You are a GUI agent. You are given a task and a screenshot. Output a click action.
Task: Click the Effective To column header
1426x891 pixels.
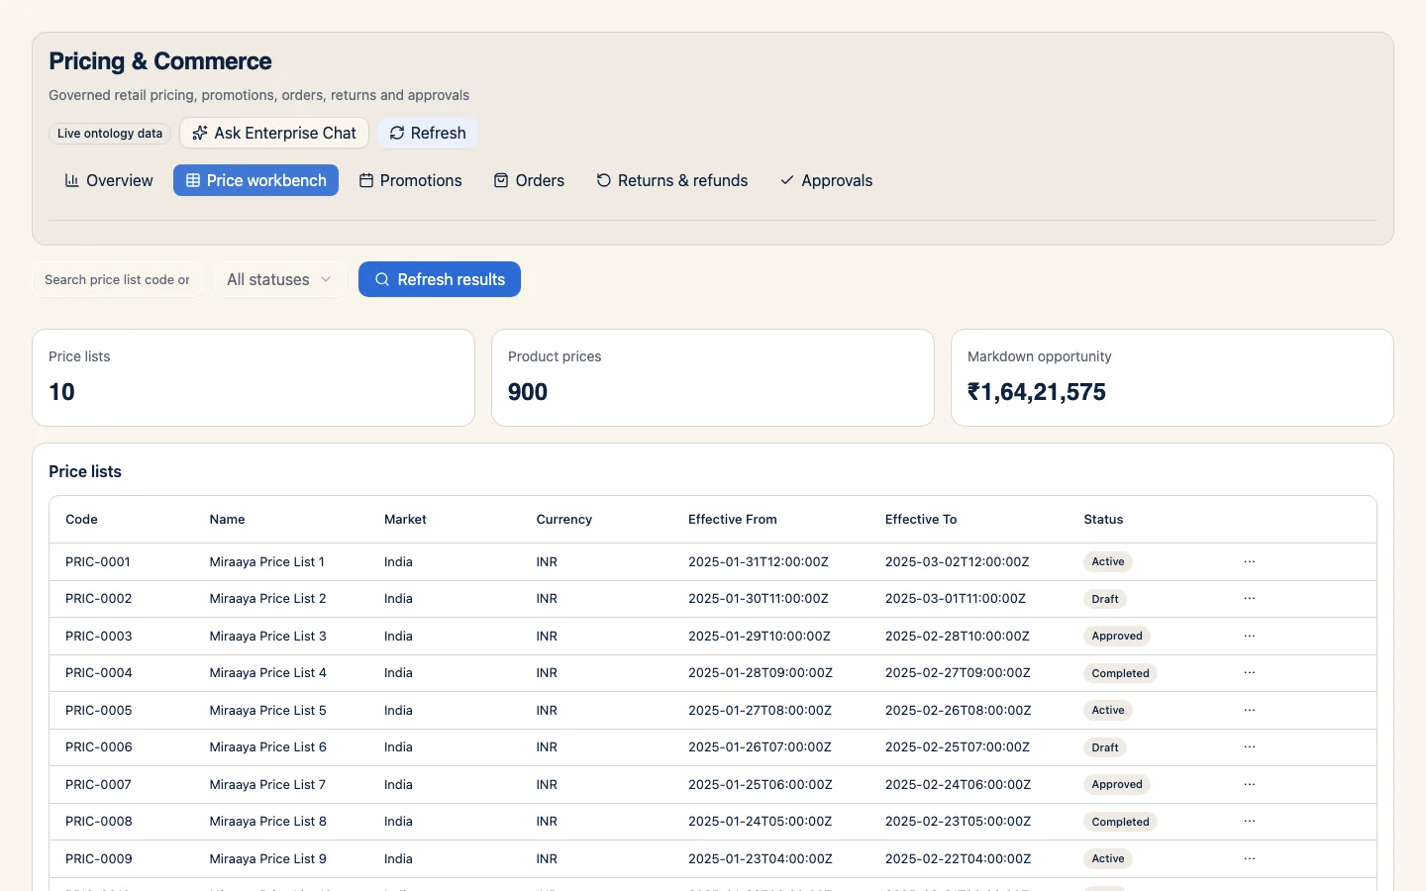point(921,519)
